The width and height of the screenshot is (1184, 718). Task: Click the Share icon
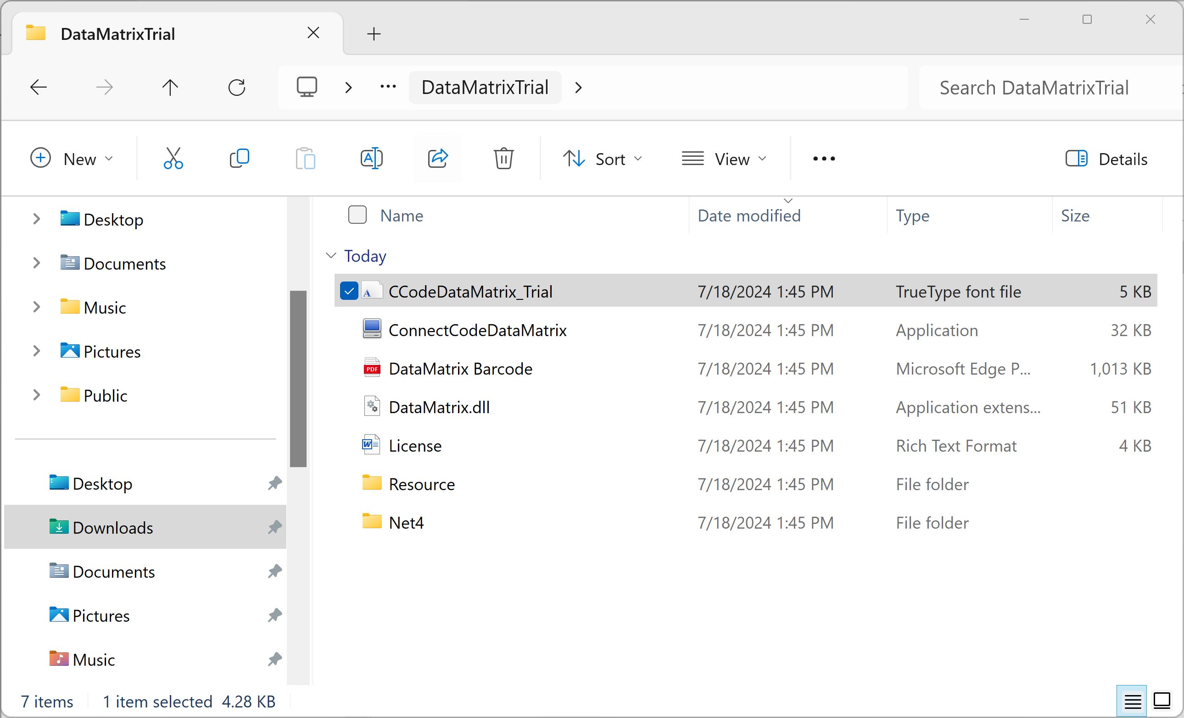438,158
